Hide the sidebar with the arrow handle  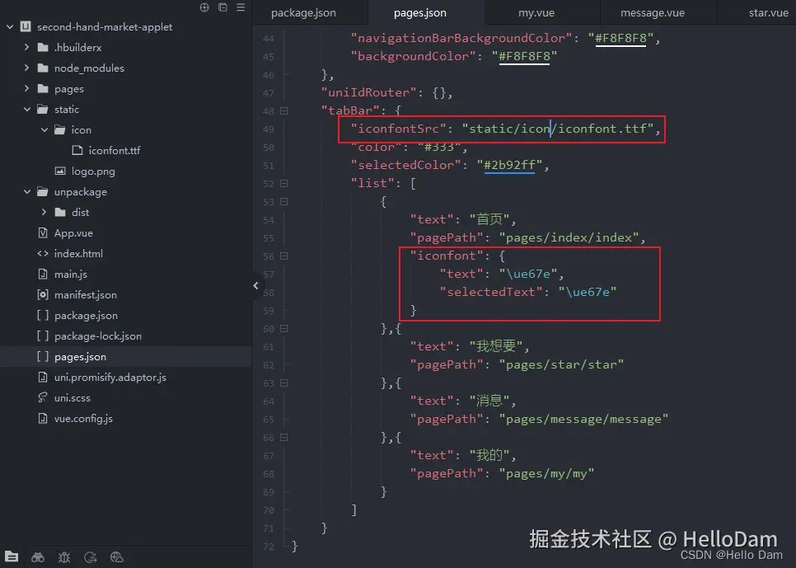pos(255,285)
